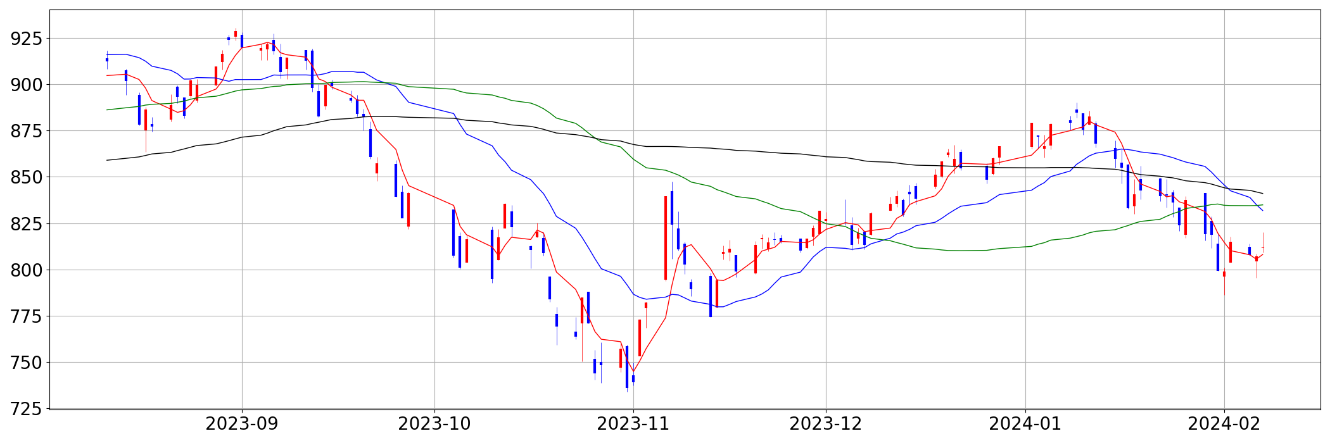Click the 2023-10 x-axis date label
Screen dimensions: 1330x443
coord(434,424)
